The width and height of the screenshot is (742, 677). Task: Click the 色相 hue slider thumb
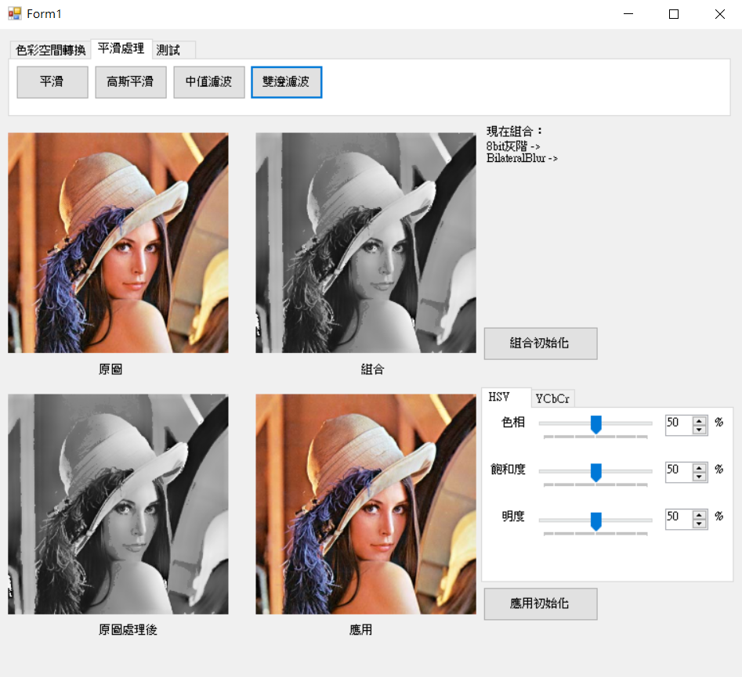tap(596, 424)
